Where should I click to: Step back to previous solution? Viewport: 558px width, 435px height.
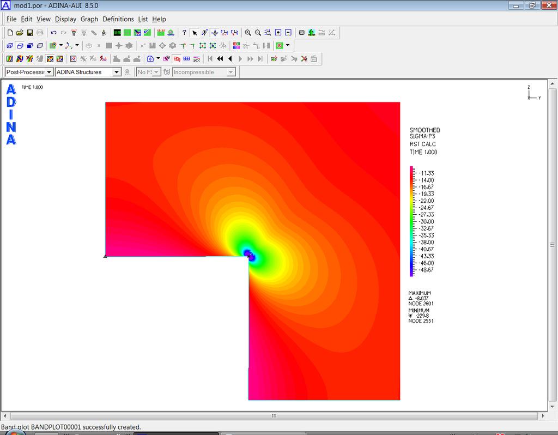(230, 59)
